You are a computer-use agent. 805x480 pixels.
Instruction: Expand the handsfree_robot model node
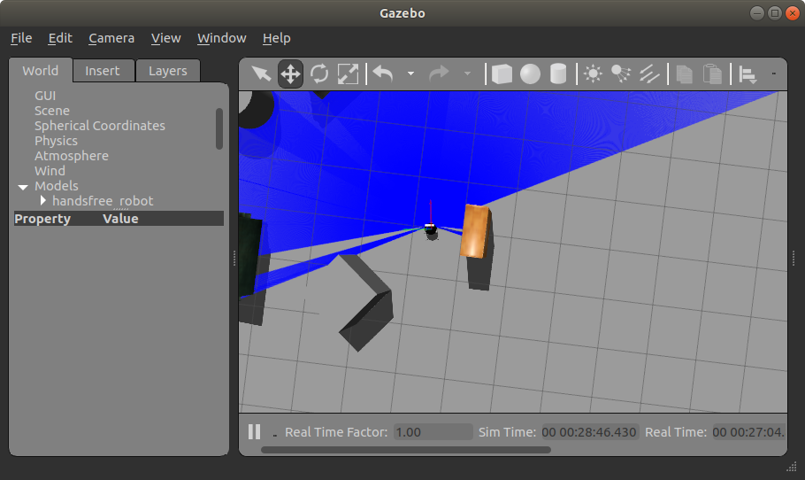click(43, 200)
